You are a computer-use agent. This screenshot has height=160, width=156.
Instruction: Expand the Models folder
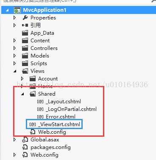[x=14, y=56]
